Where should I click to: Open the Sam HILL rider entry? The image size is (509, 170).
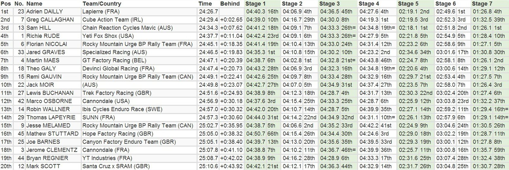point(39,28)
